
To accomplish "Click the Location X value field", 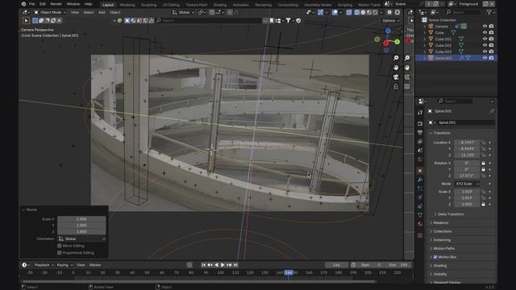I will pyautogui.click(x=467, y=143).
